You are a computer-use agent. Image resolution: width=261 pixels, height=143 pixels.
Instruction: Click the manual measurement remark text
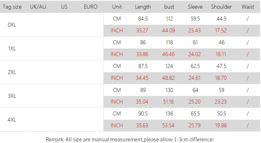coord(130,139)
